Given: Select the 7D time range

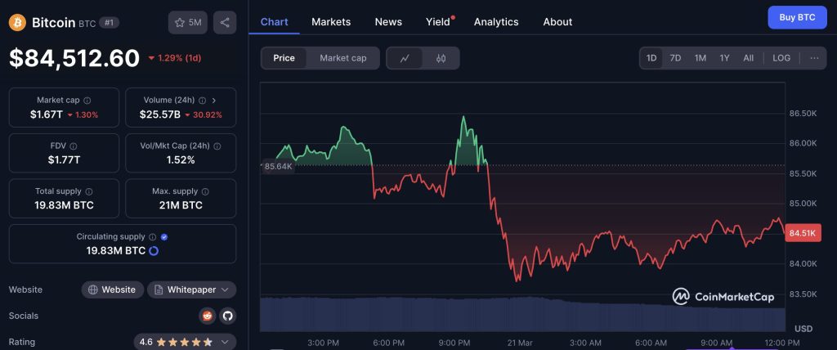Looking at the screenshot, I should coord(675,58).
